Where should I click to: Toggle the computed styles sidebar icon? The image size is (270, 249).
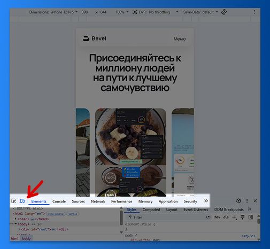click(251, 217)
